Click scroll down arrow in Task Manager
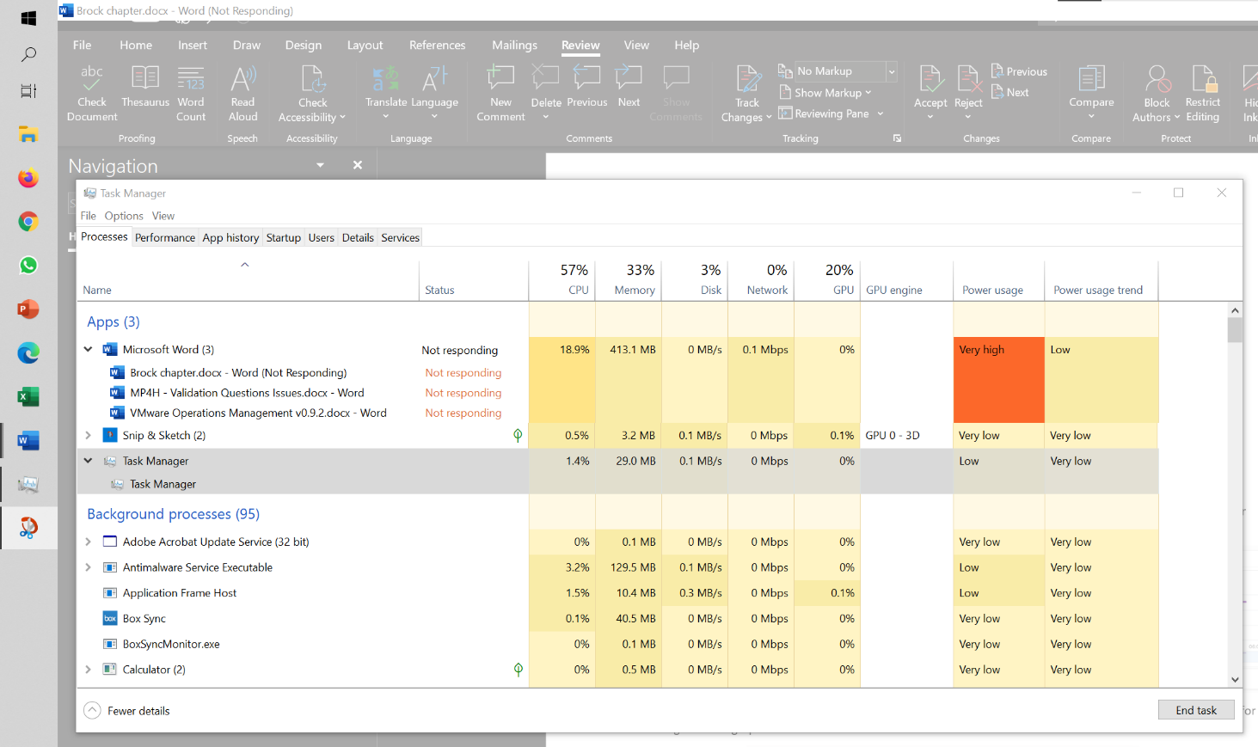1258x747 pixels. point(1235,679)
